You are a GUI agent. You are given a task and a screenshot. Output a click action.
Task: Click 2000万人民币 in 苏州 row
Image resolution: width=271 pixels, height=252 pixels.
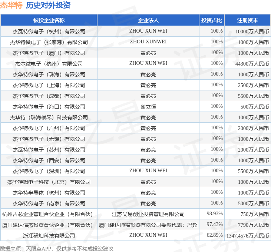tap(253, 150)
